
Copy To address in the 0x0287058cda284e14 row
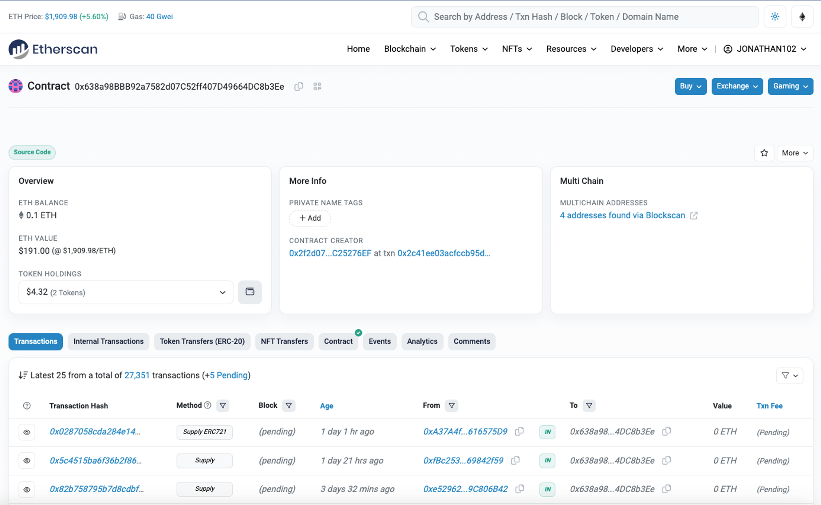pos(667,431)
